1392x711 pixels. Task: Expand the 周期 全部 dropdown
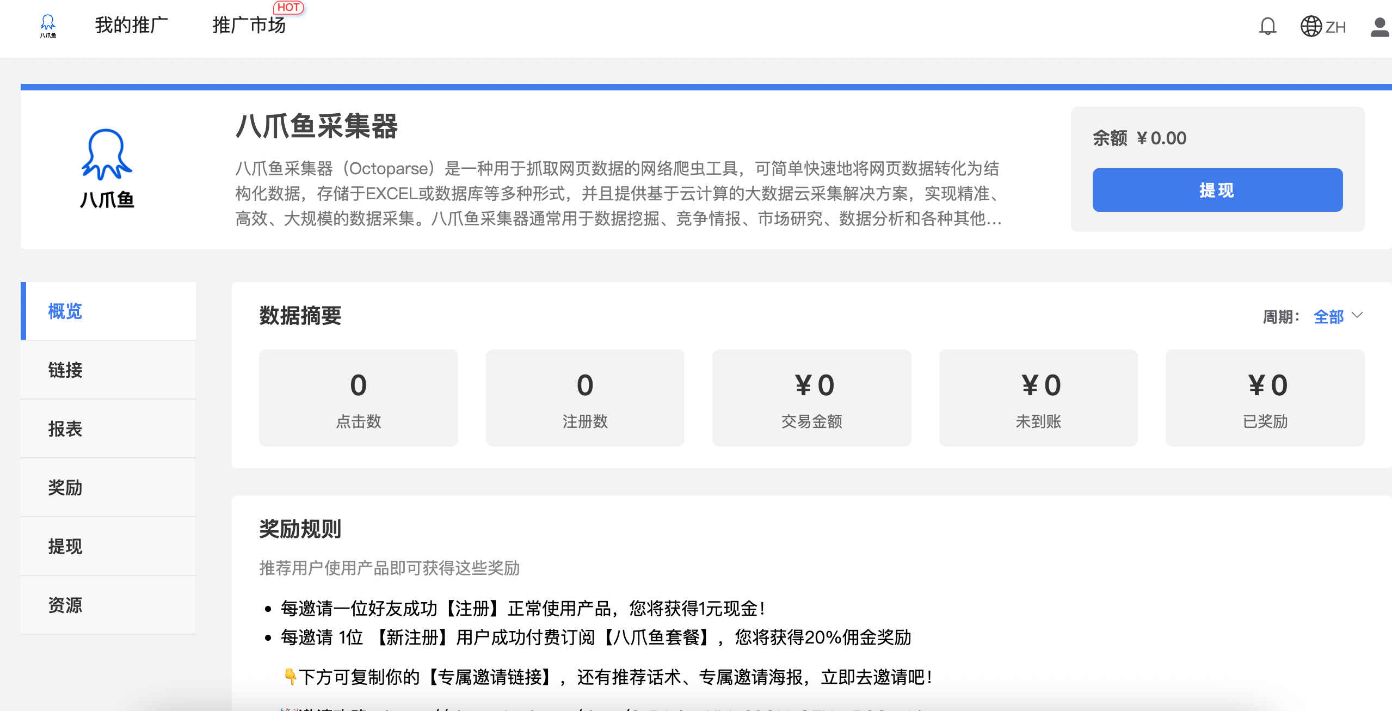click(1328, 316)
